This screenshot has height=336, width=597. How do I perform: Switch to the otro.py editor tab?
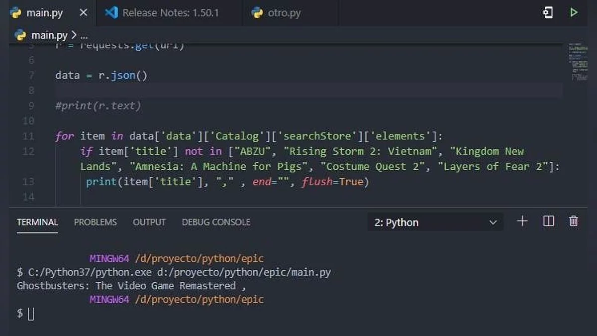(284, 13)
